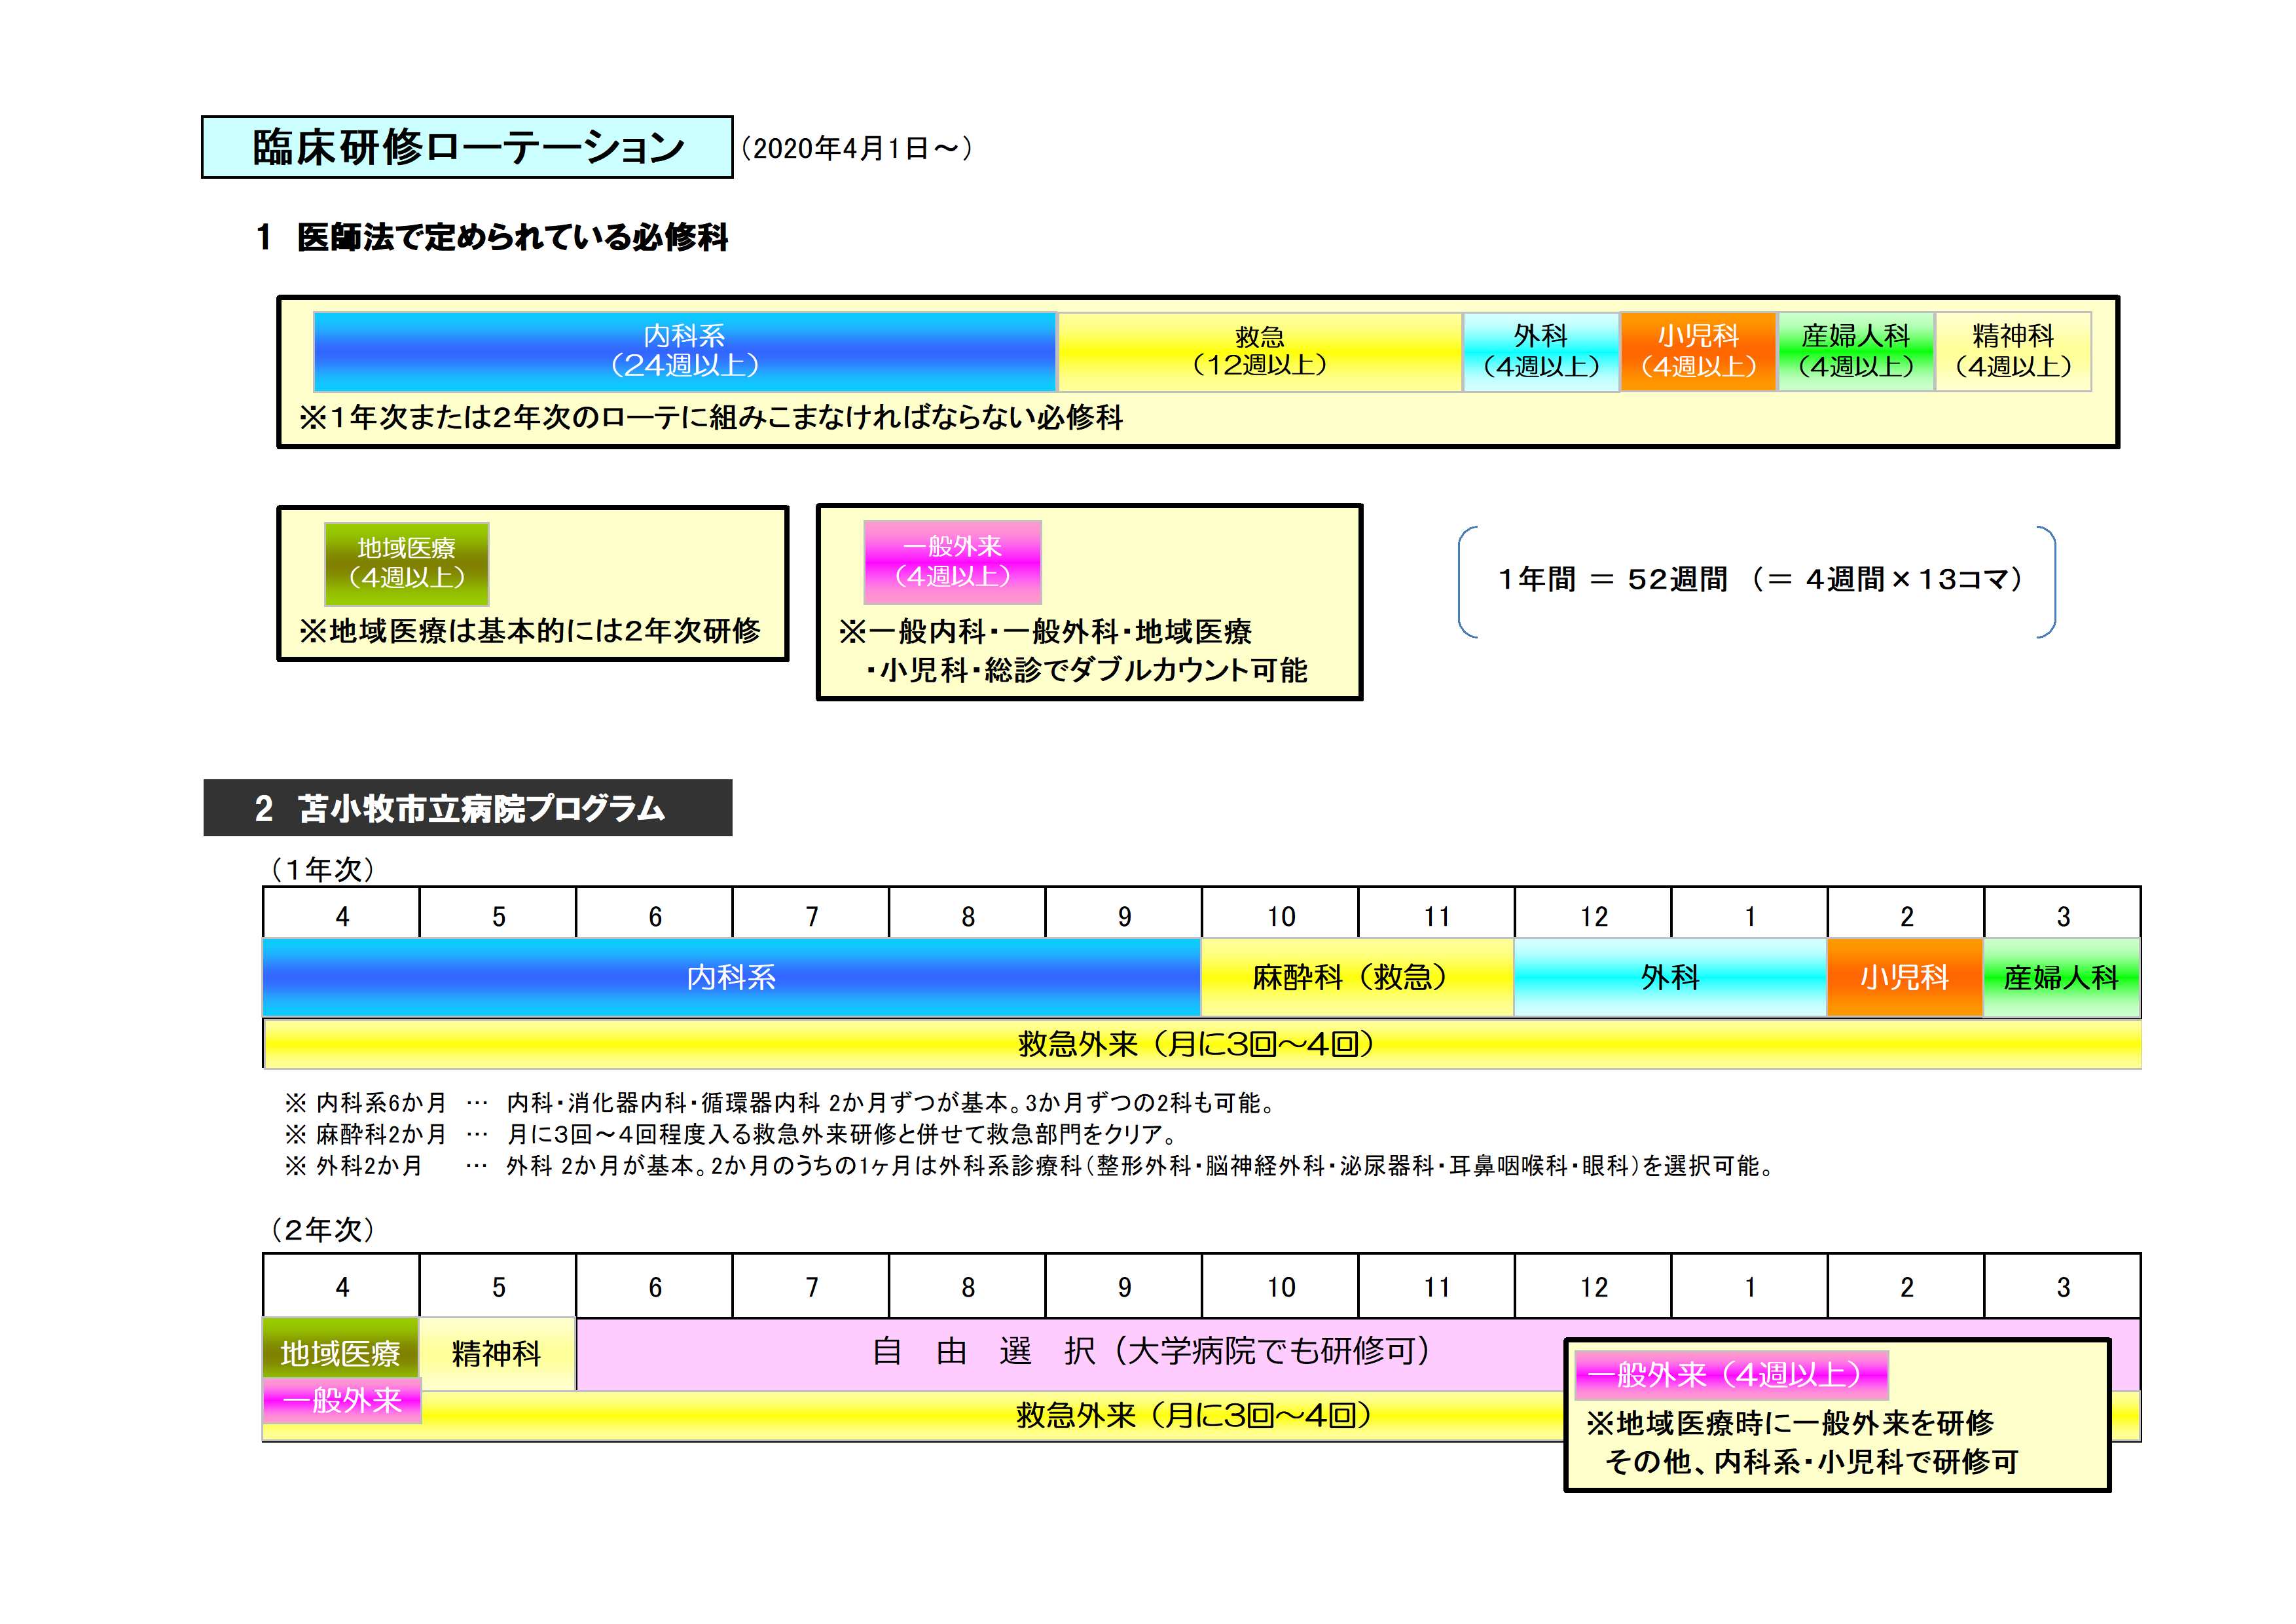Click month 10 cell in the 1年次 table
2296x1624 pixels.
point(1281,913)
